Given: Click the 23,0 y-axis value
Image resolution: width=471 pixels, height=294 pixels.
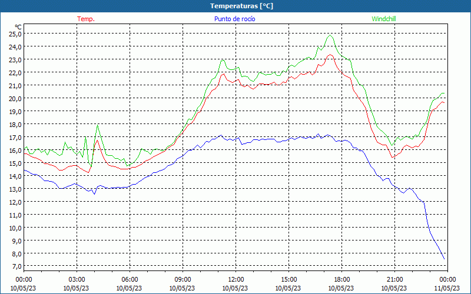Looking at the screenshot, I should (x=15, y=60).
